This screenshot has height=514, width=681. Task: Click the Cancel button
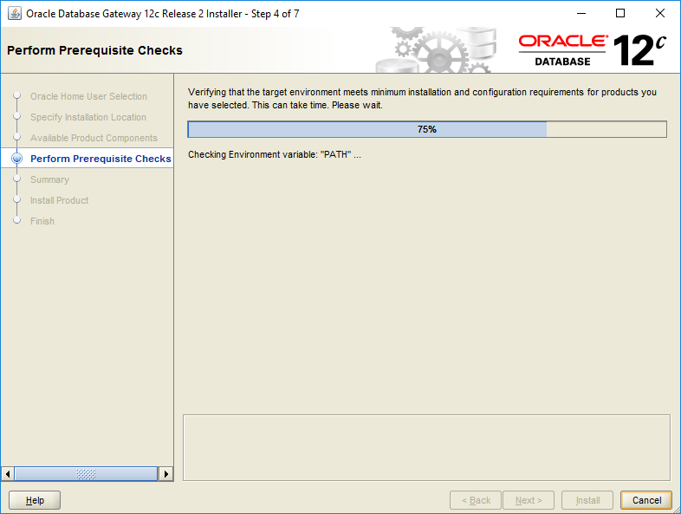646,500
